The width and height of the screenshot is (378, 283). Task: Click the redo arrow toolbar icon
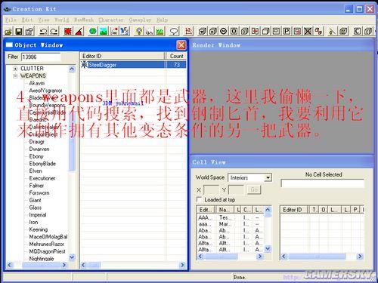click(54, 32)
